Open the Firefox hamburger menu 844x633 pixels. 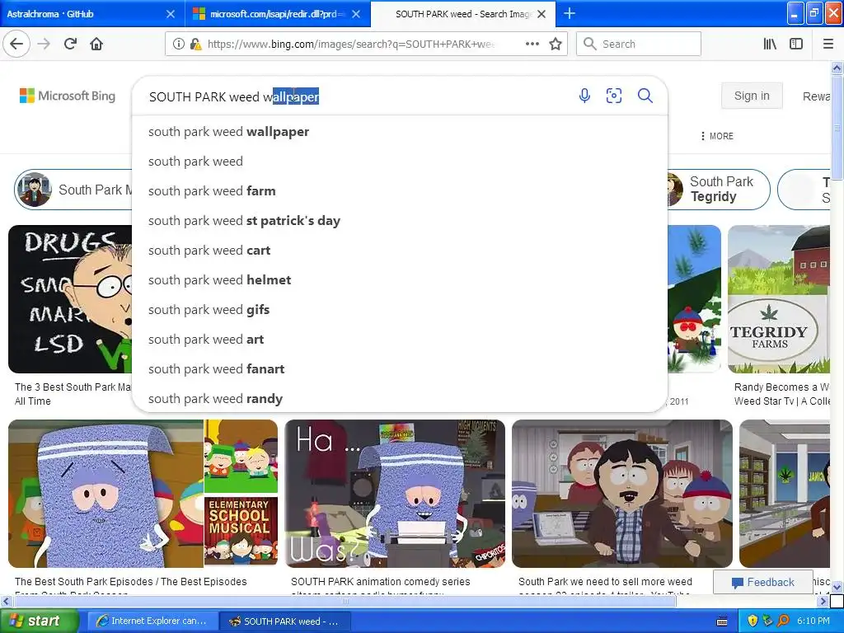tap(828, 45)
